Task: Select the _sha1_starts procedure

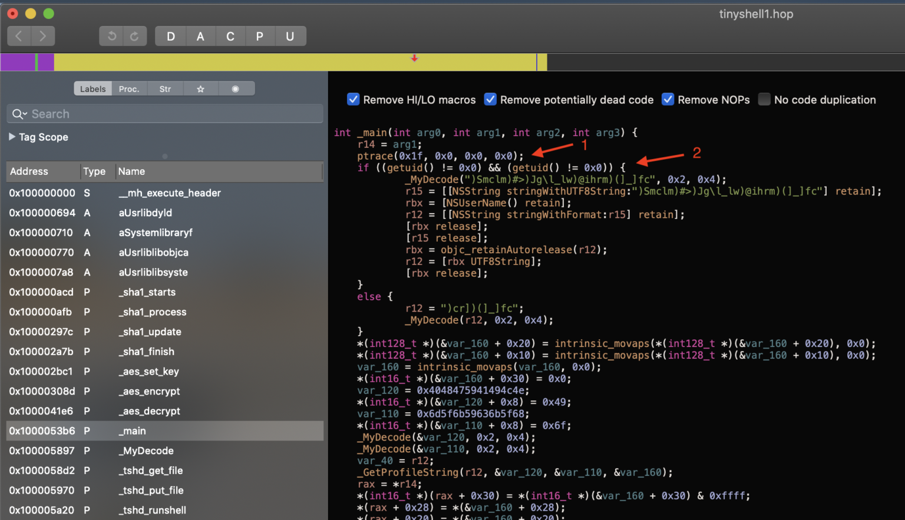Action: pyautogui.click(x=165, y=292)
